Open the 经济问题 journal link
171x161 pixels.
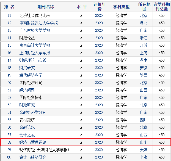(27, 90)
